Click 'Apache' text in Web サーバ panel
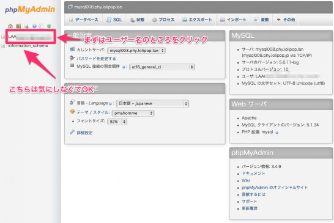Screen dimensions: 334x223 [x=249, y=118]
